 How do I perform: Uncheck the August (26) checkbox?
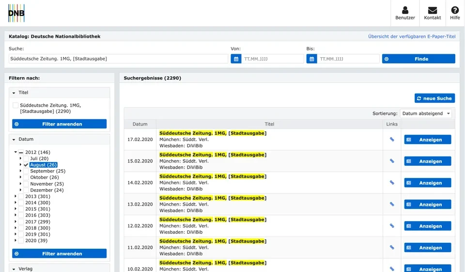click(x=26, y=165)
